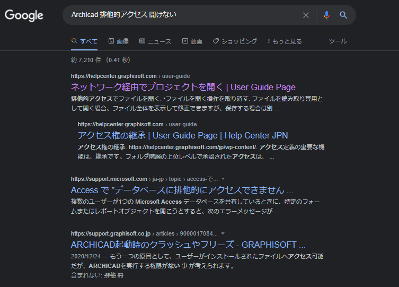Click first helpcenter.graphisoft.com URL breadcrumb
Viewport: 399px width, 287px height.
(130, 76)
